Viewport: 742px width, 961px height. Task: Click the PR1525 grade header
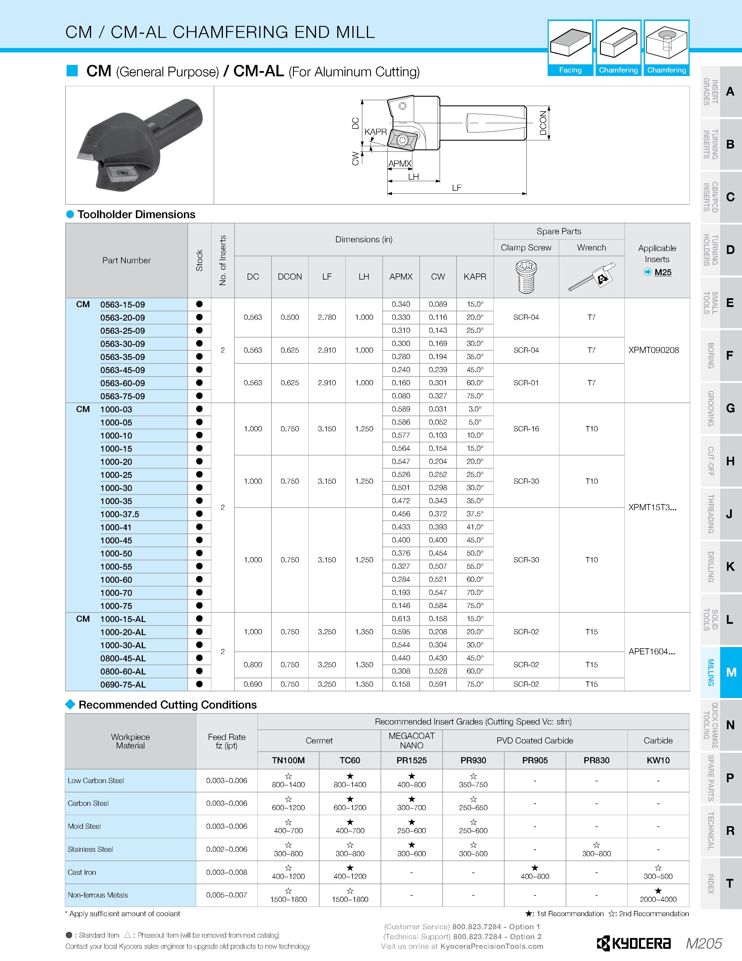tap(411, 760)
